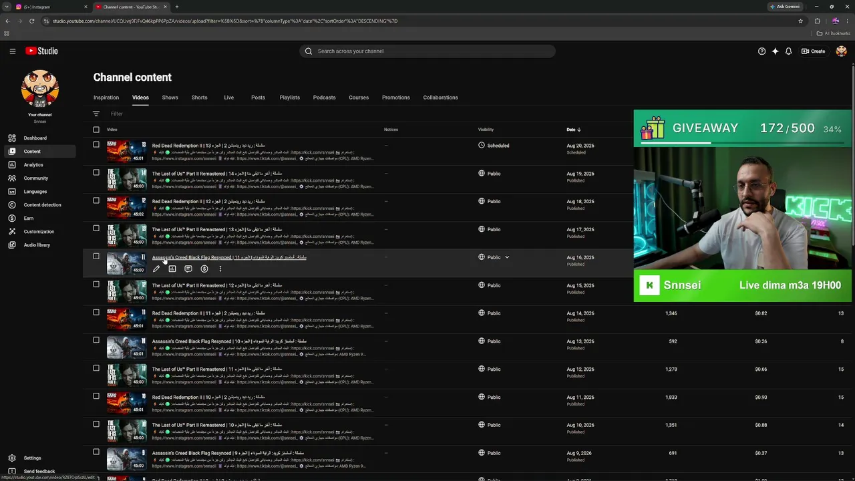Image resolution: width=855 pixels, height=481 pixels.
Task: Tick checkbox for Aug 17 Last of Us video
Action: [x=96, y=228]
